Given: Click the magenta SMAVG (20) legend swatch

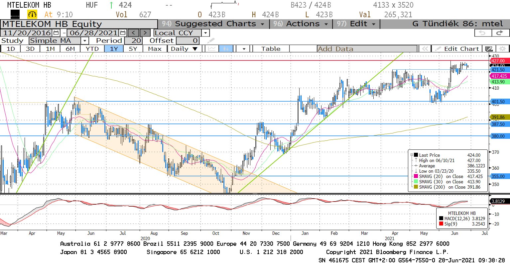Looking at the screenshot, I should [x=416, y=176].
